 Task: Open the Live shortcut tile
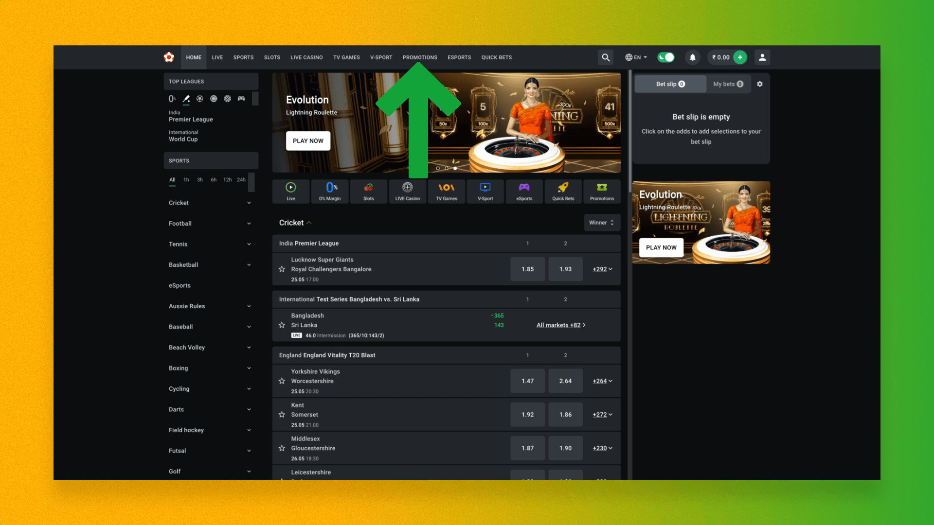tap(291, 192)
